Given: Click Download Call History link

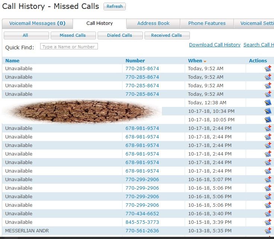Looking at the screenshot, I should point(215,45).
